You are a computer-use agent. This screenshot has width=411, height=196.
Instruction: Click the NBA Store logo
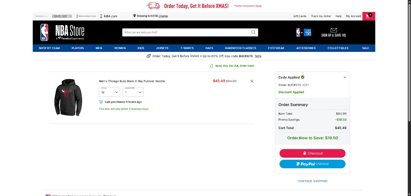click(62, 32)
